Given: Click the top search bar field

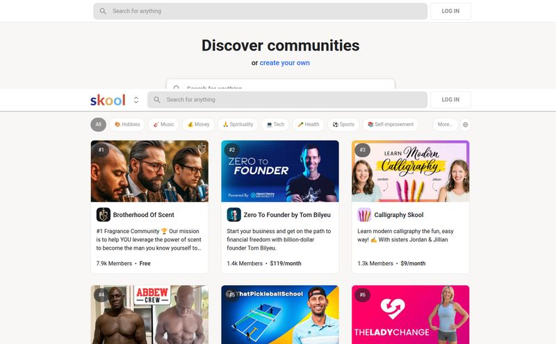Looking at the screenshot, I should coord(260,11).
